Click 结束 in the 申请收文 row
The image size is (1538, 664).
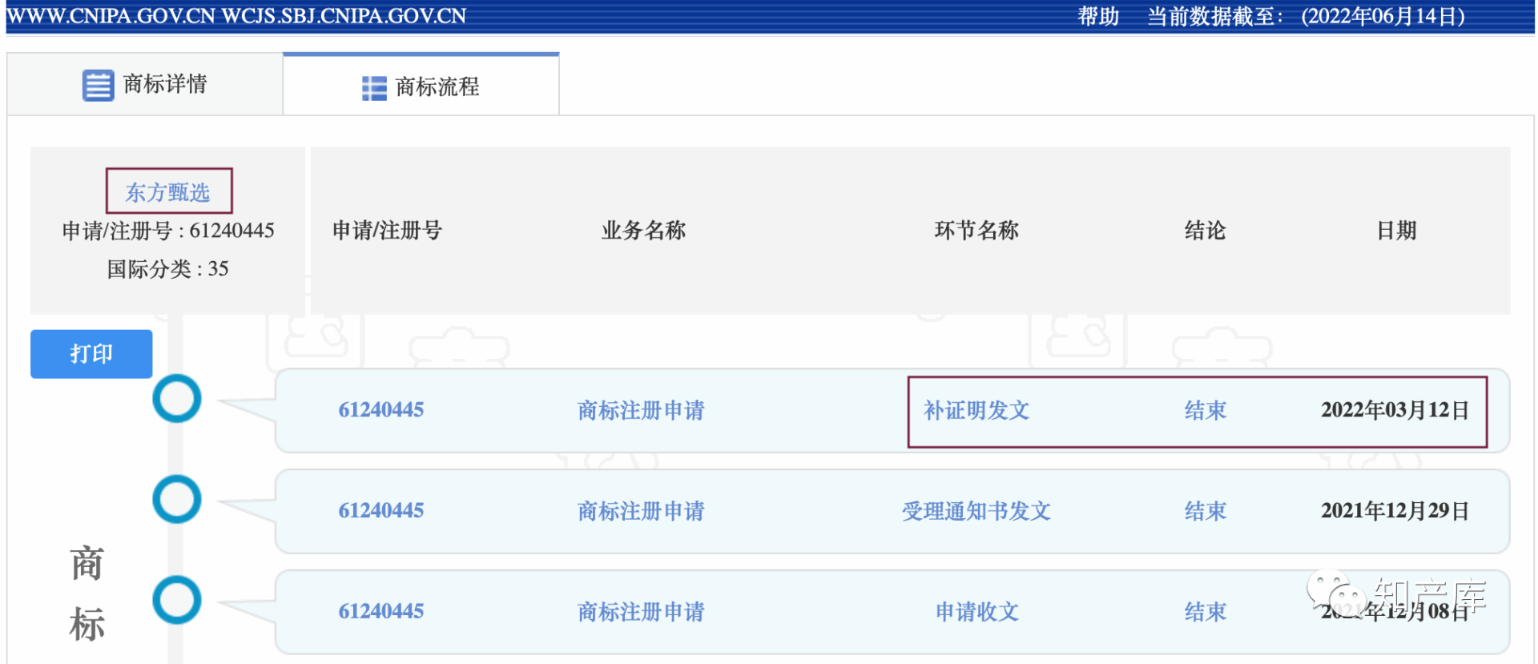click(1205, 612)
